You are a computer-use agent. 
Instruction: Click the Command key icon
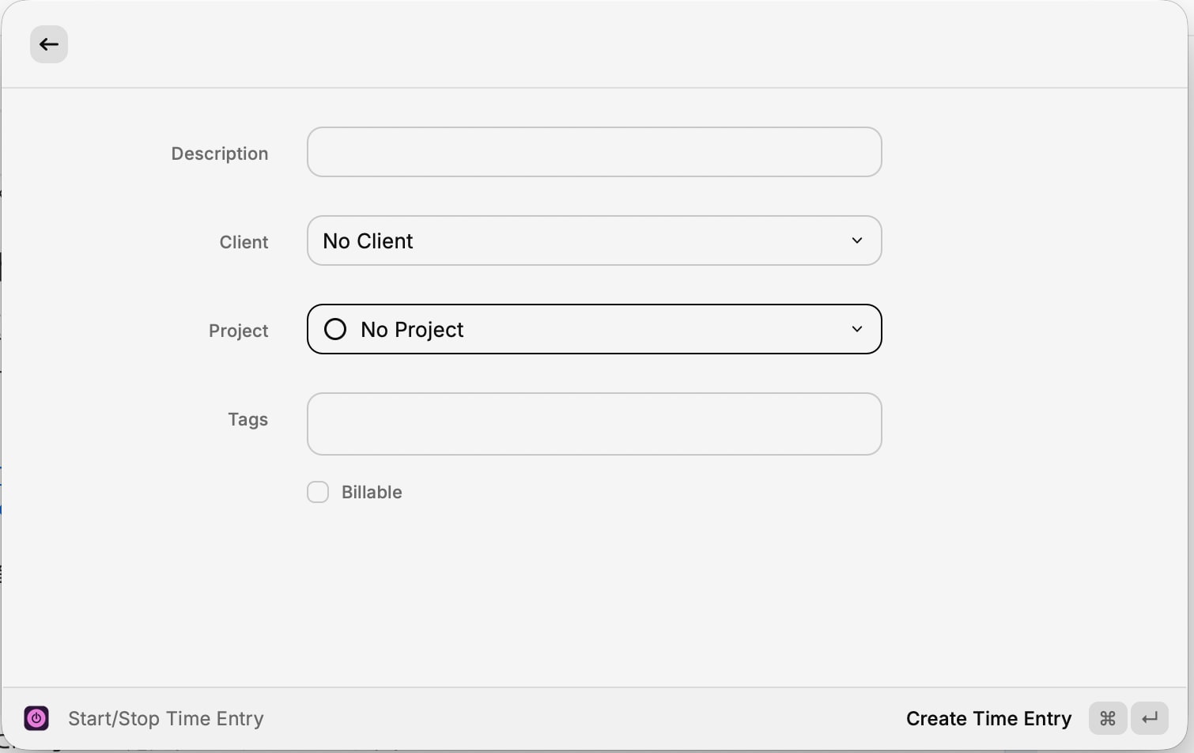click(1108, 718)
